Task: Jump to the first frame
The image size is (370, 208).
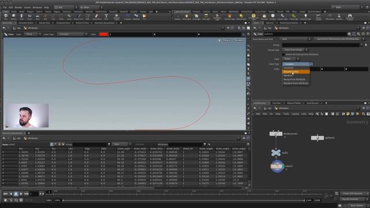Action: click(x=5, y=194)
